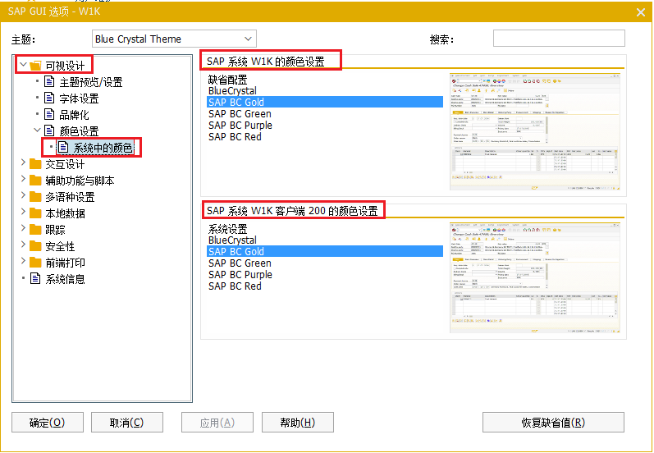Click the W1K system color preview thumbnail
Screen dimensions: 654x453
[535, 132]
